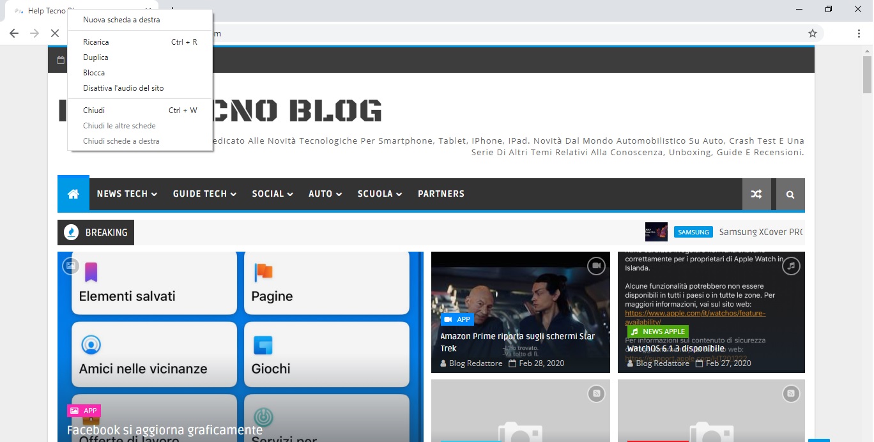Click the music note icon on WatchOS post
Screen dimensions: 874x442
point(791,266)
